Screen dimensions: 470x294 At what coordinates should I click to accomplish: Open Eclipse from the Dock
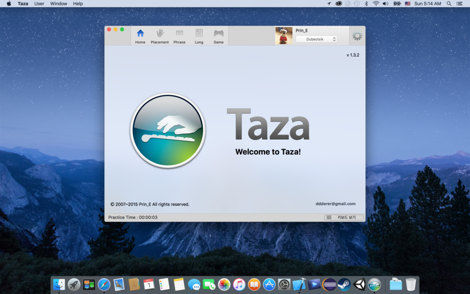[329, 284]
